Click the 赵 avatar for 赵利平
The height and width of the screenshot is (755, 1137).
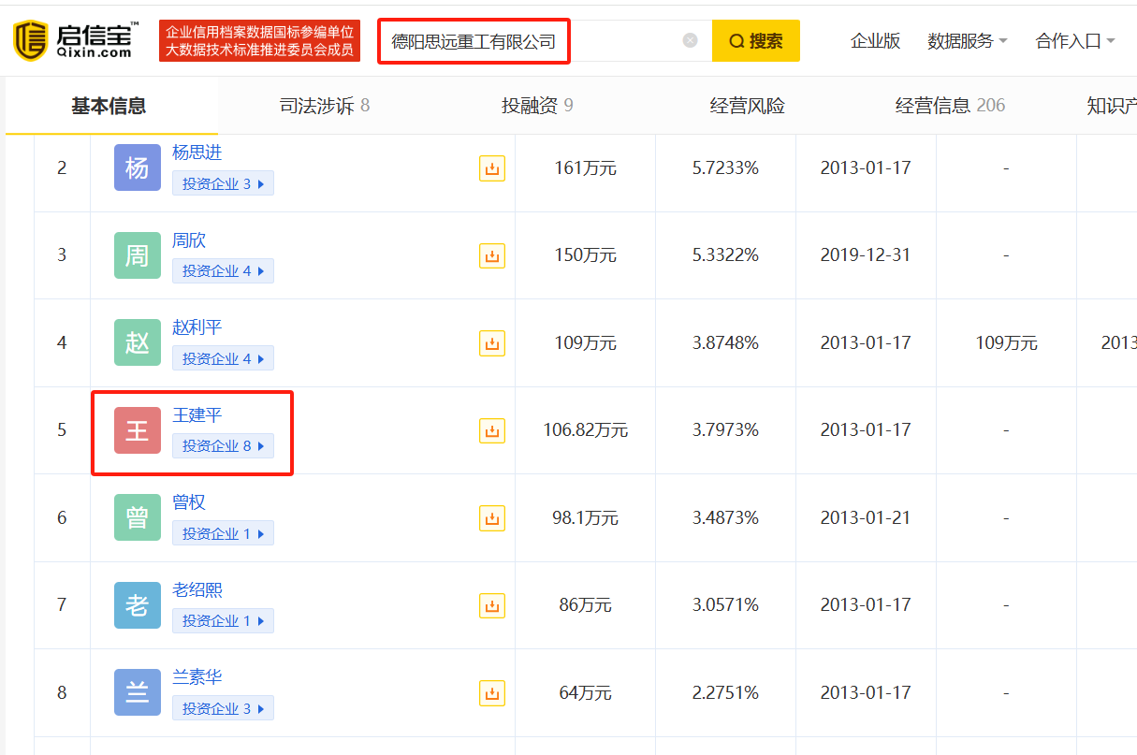point(138,342)
